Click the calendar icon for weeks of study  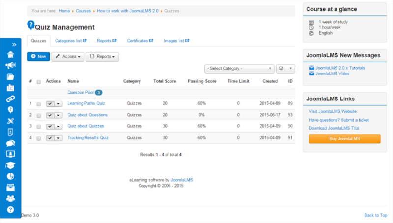pyautogui.click(x=311, y=22)
